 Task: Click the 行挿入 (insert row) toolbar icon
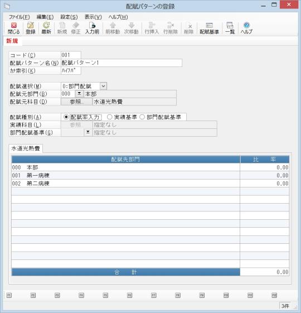[152, 28]
